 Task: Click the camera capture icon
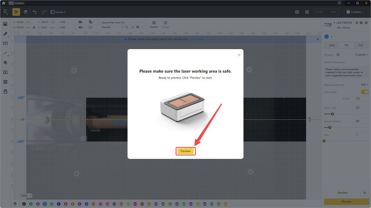(x=297, y=12)
